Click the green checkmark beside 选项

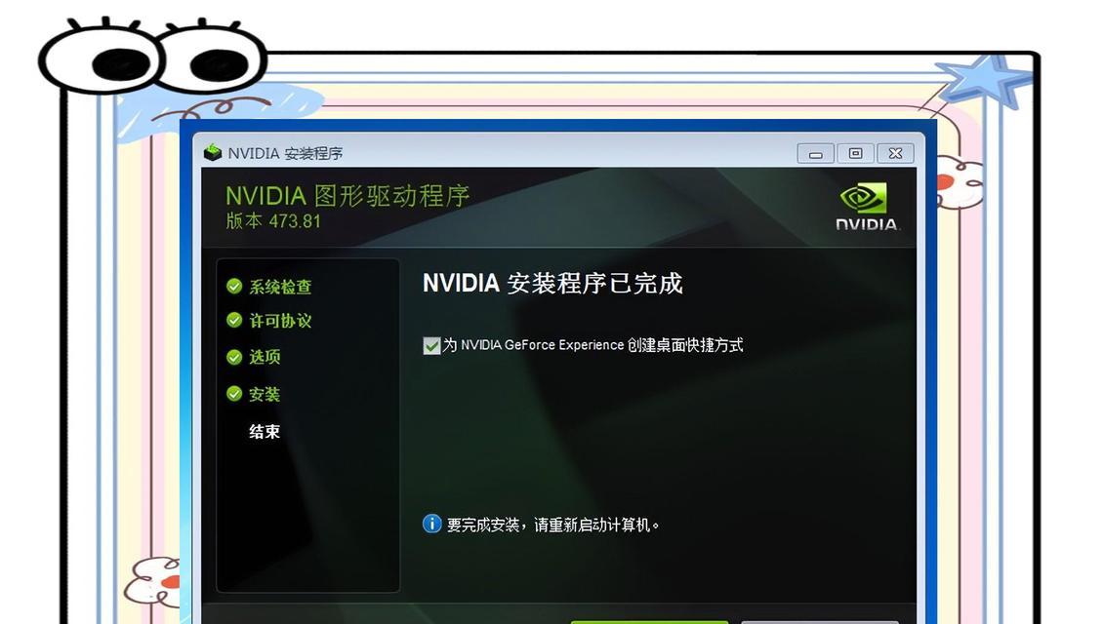tap(234, 357)
